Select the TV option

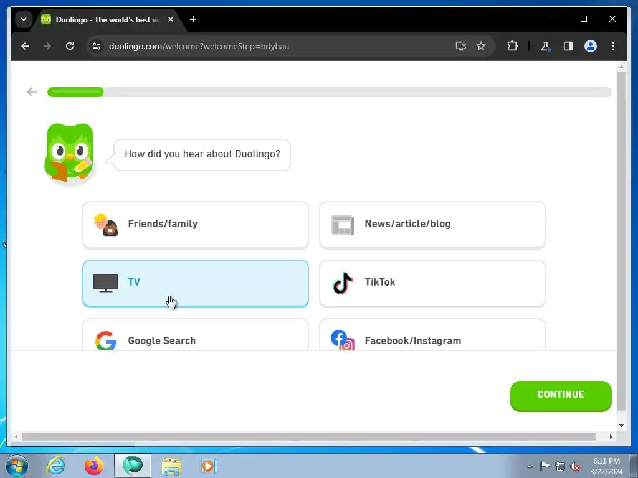[x=195, y=283]
